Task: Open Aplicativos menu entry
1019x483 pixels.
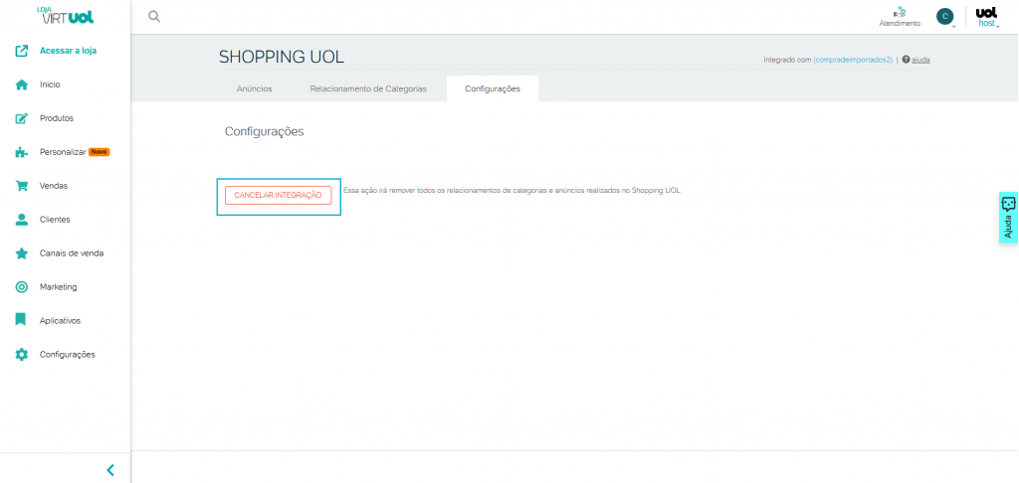Action: coord(60,321)
